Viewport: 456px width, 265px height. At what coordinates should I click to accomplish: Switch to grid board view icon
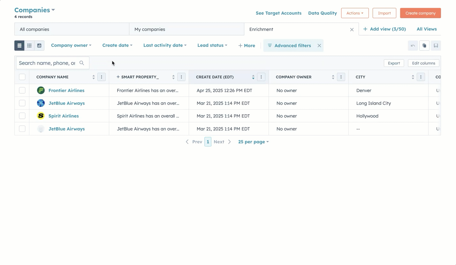[29, 46]
